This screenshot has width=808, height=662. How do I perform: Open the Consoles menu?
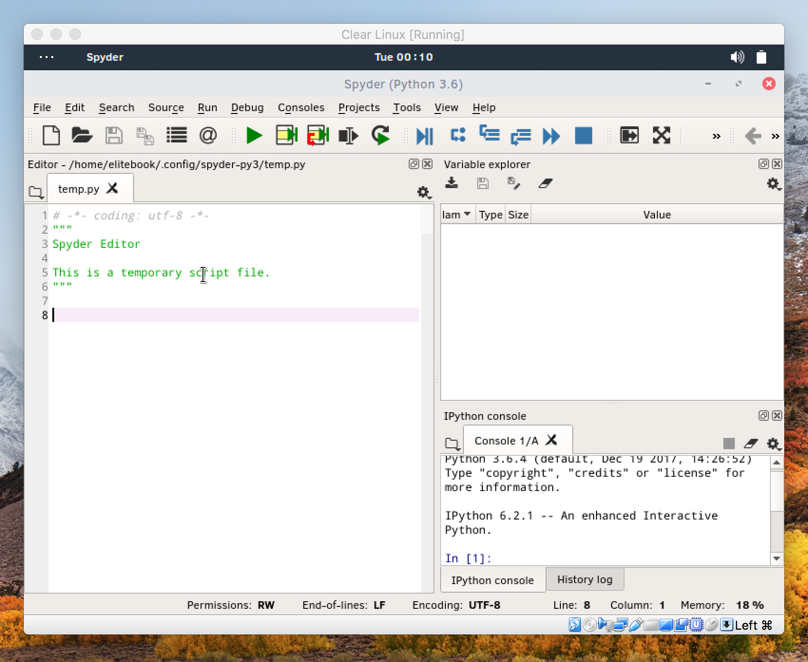[x=301, y=108]
